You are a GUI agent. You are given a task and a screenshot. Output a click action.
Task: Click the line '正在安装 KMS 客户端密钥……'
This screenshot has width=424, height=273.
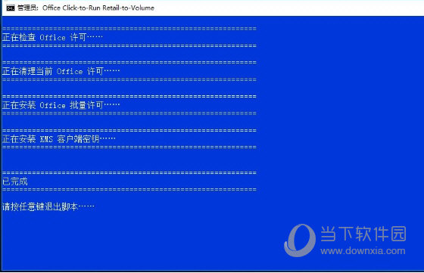point(59,139)
